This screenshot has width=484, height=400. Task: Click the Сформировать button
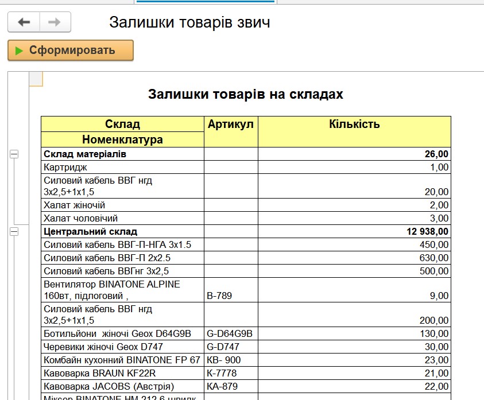pyautogui.click(x=71, y=50)
